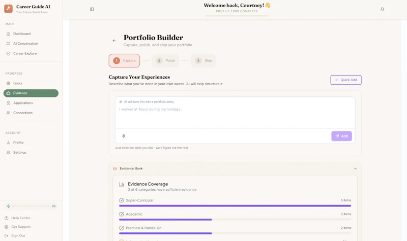
Task: Click the Super-Curricular progress bar
Action: tap(235, 206)
